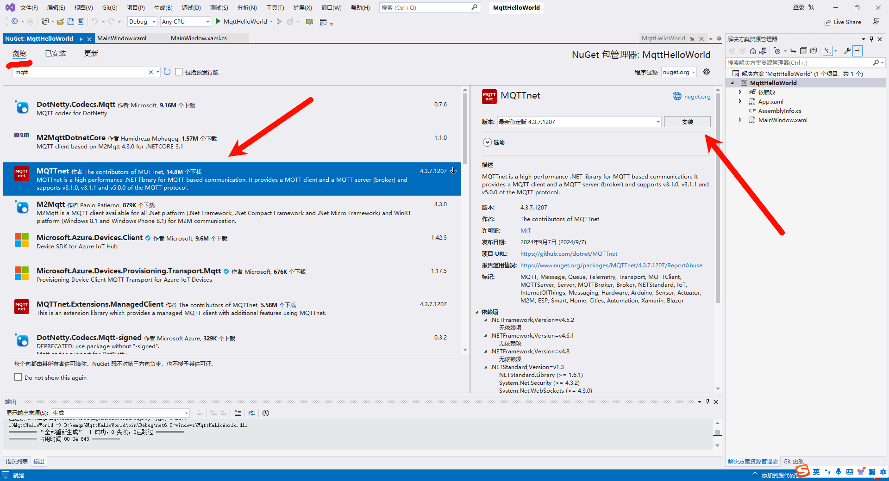Click the NuGet search refresh icon
Viewport: 889px width, 481px height.
point(167,72)
